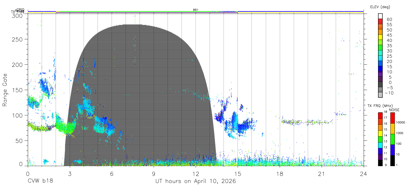The height and width of the screenshot is (188, 409).
Task: Pick the green TX FRQ swatch between 13 and 14
Action: point(380,139)
